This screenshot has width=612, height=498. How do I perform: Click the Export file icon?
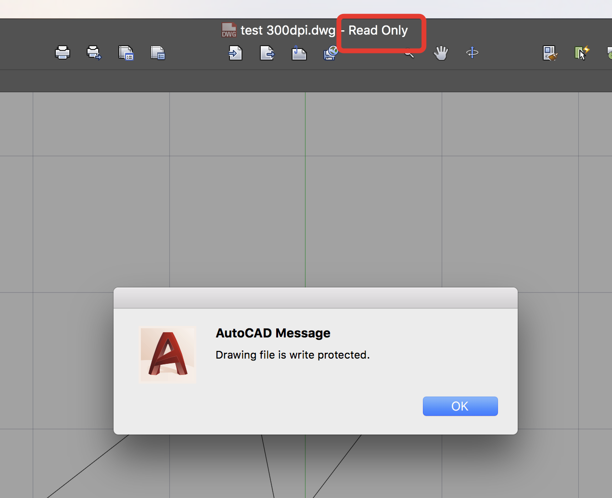click(x=267, y=52)
